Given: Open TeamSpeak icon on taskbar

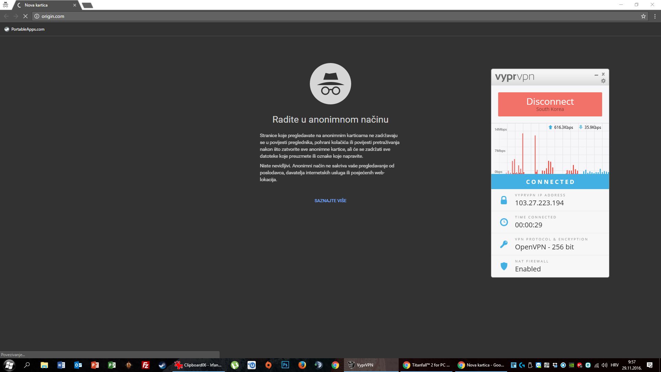Looking at the screenshot, I should 319,365.
